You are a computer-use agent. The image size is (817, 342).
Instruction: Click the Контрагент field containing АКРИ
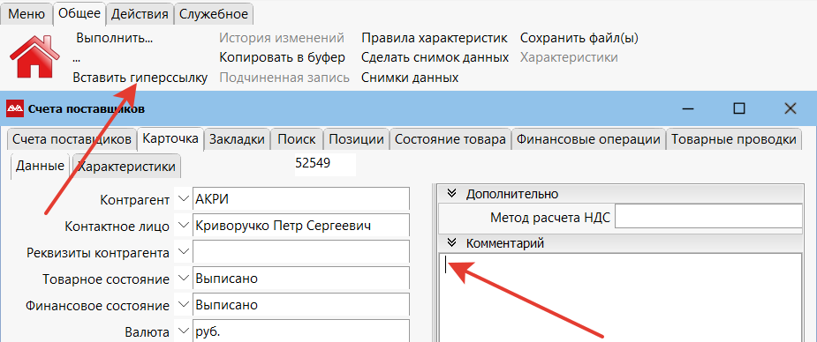point(300,199)
